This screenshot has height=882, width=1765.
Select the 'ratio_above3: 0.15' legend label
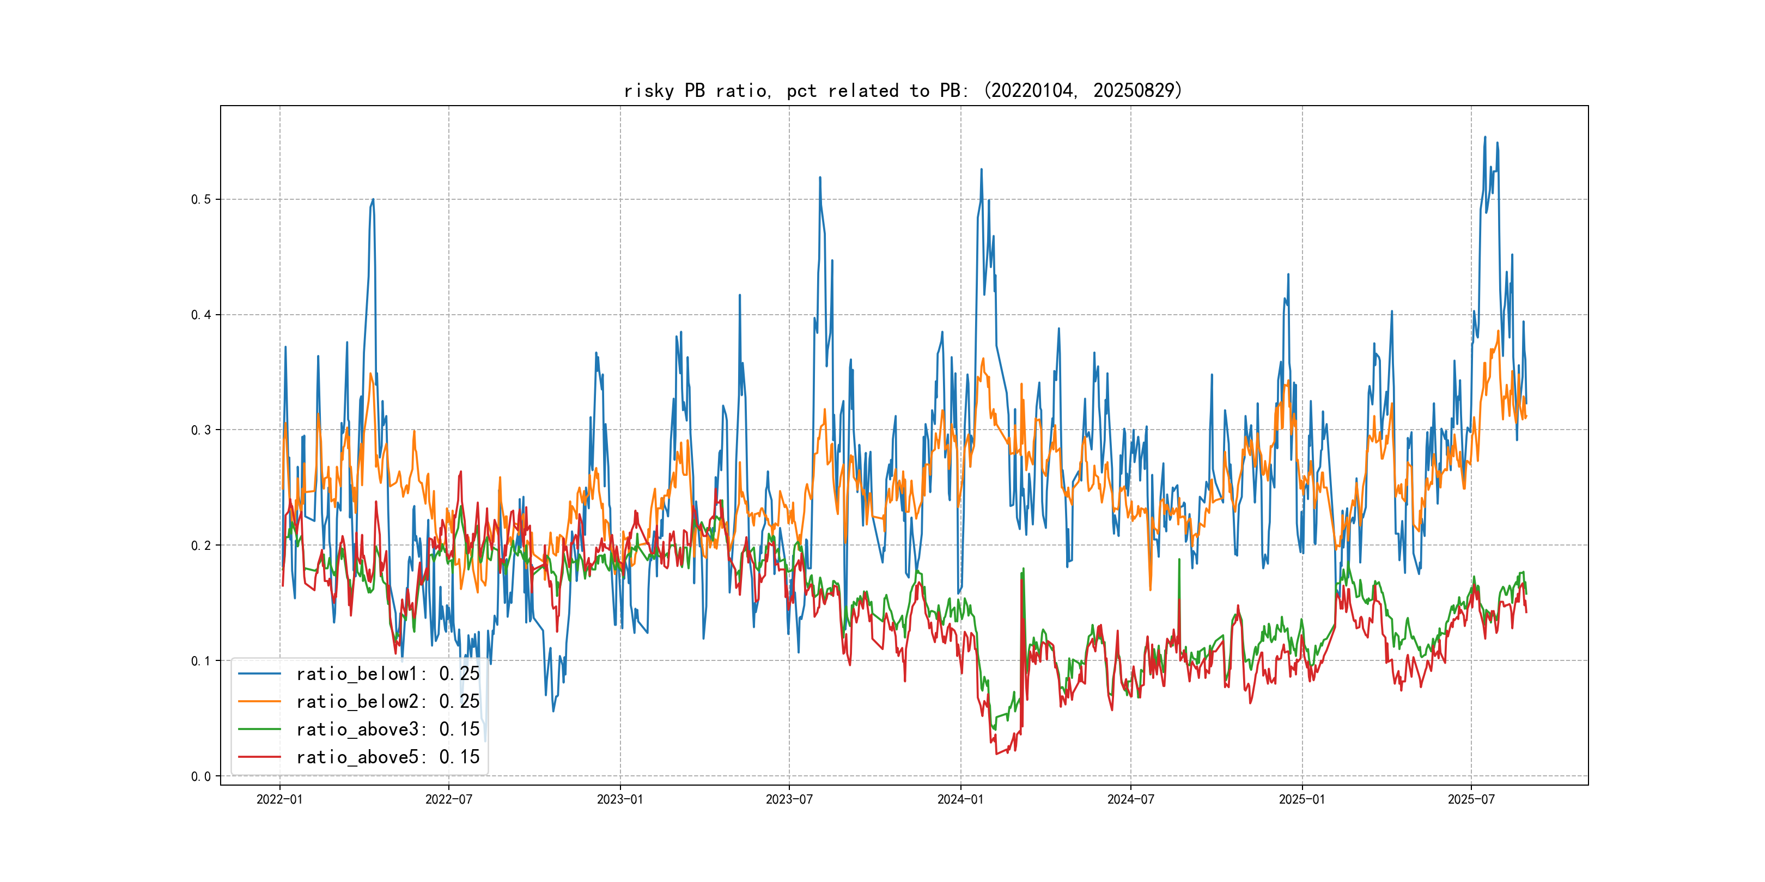(x=388, y=730)
